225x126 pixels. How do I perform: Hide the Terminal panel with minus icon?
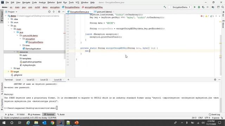point(219,79)
